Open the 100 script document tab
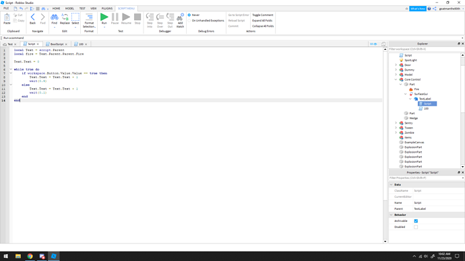 click(81, 44)
